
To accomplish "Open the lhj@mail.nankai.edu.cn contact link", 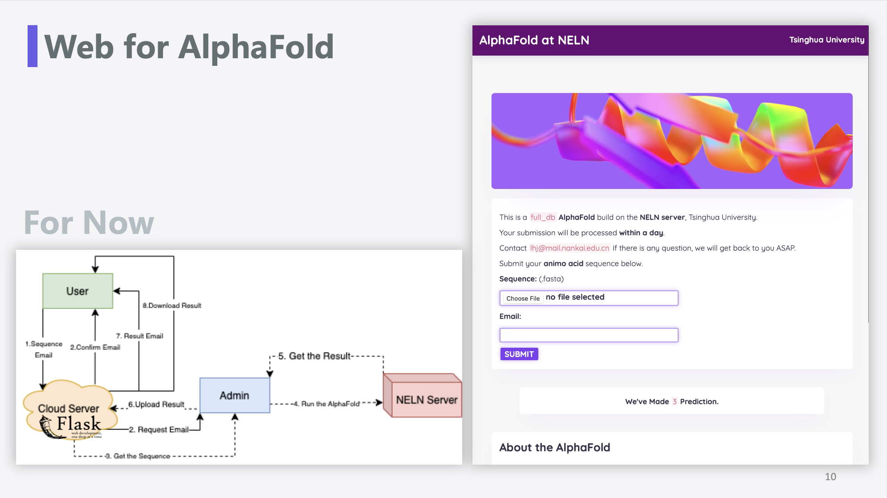I will click(569, 248).
